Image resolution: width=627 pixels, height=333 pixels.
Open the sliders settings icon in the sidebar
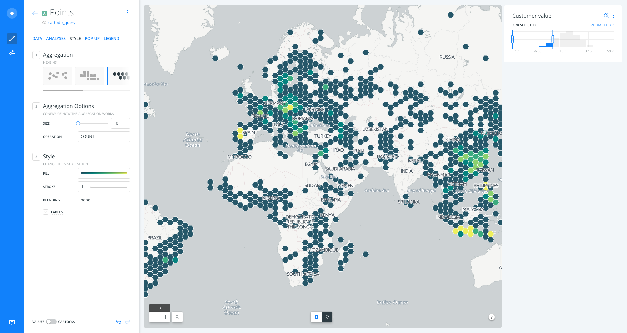12,52
